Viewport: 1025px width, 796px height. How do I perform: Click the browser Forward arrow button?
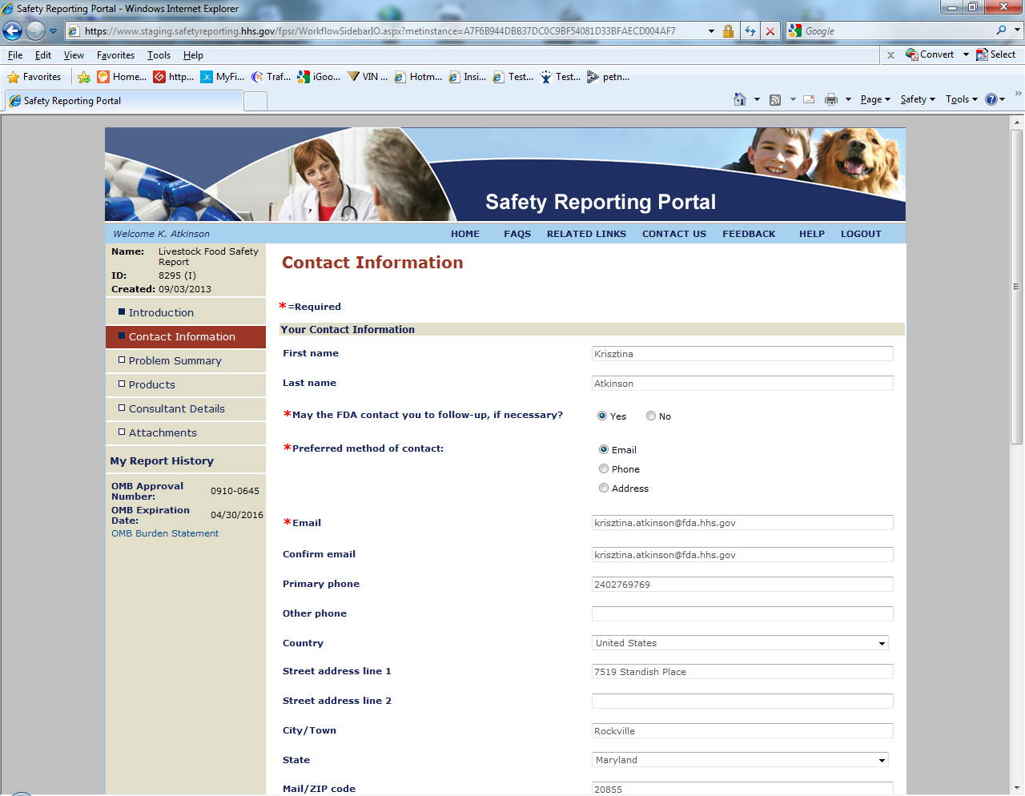35,31
